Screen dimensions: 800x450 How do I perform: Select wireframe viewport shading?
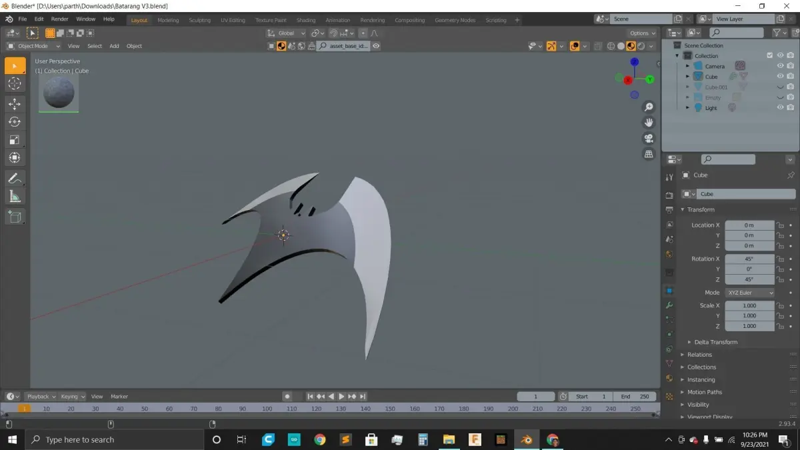tap(611, 46)
